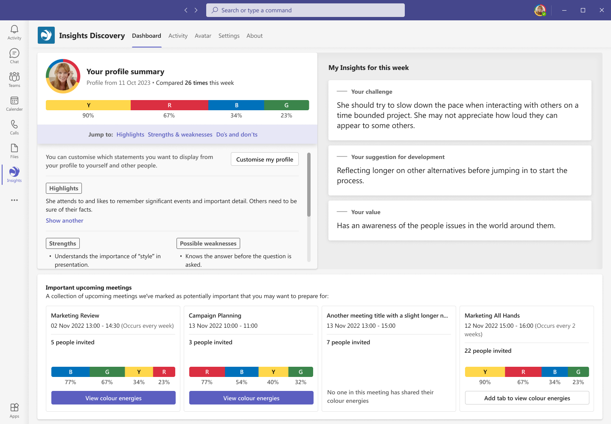
Task: Click the yellow 90% profile energy bar
Action: tap(88, 105)
